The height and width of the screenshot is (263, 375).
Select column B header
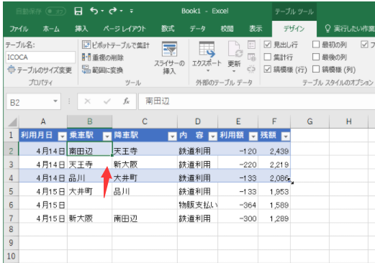(x=90, y=121)
